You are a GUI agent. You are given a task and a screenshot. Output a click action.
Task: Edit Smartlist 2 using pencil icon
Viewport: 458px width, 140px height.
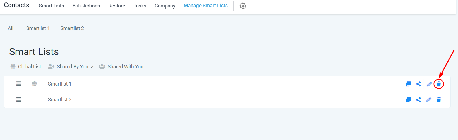[x=429, y=100]
